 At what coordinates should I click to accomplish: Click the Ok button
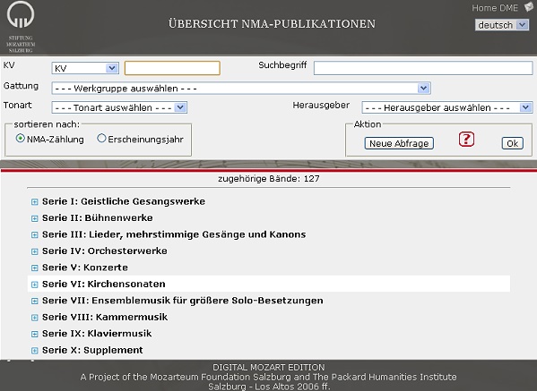(512, 143)
